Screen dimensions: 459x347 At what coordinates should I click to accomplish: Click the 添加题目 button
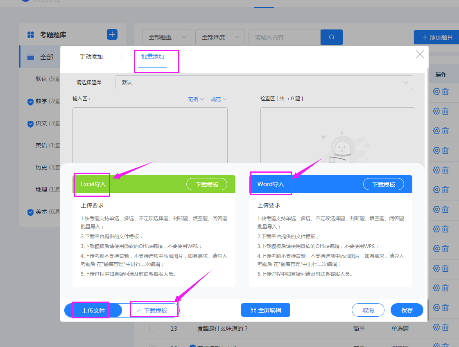coord(437,37)
